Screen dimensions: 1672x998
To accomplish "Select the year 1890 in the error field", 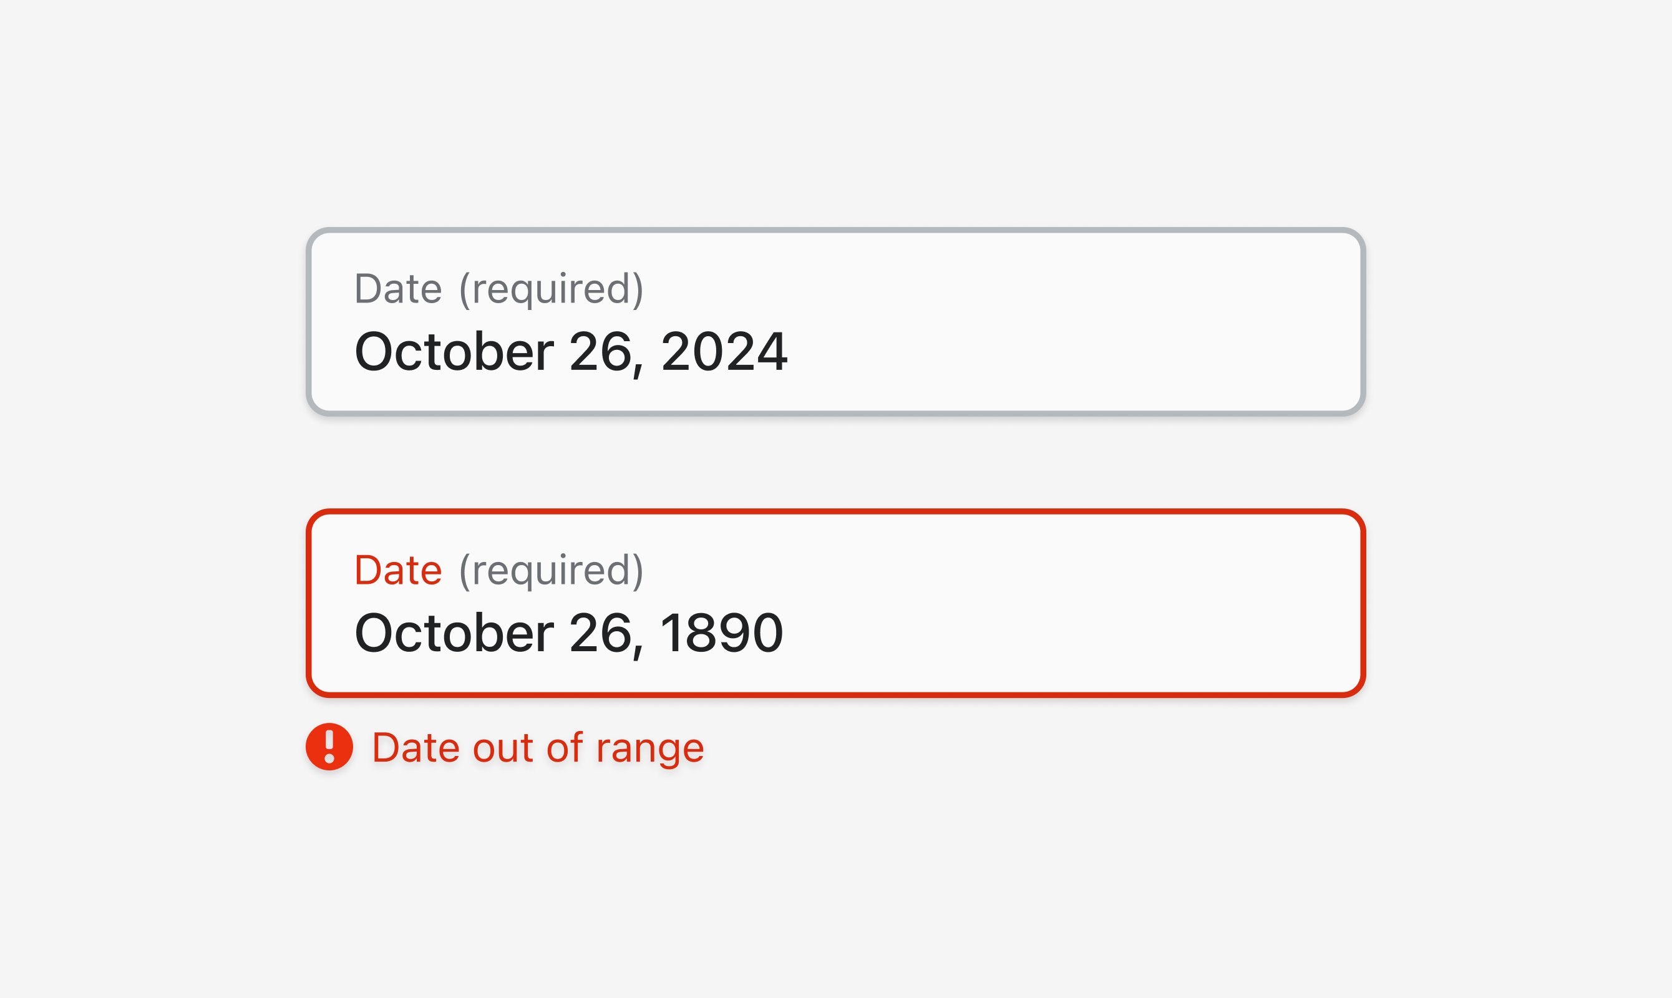I will 722,634.
